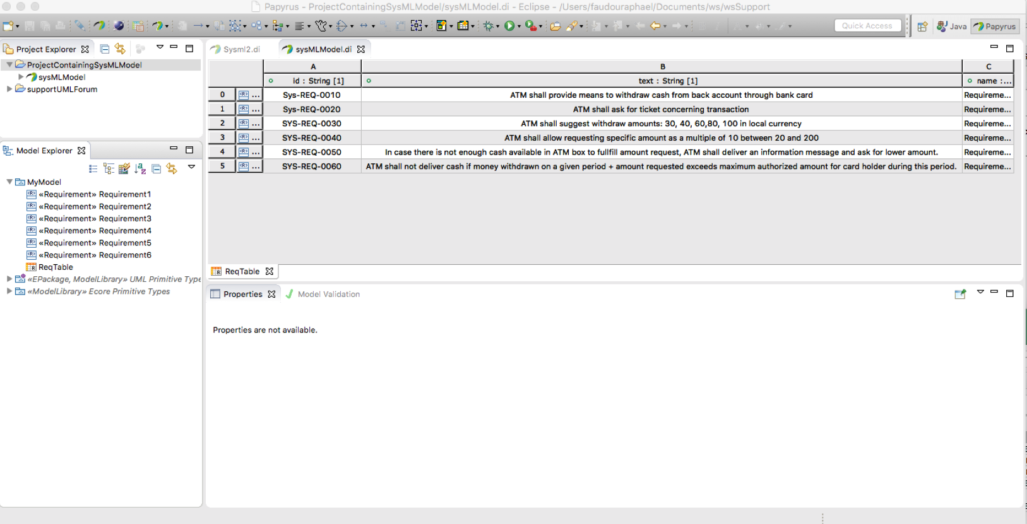Expand the UML Primitive Types package
The width and height of the screenshot is (1027, 524).
click(9, 279)
